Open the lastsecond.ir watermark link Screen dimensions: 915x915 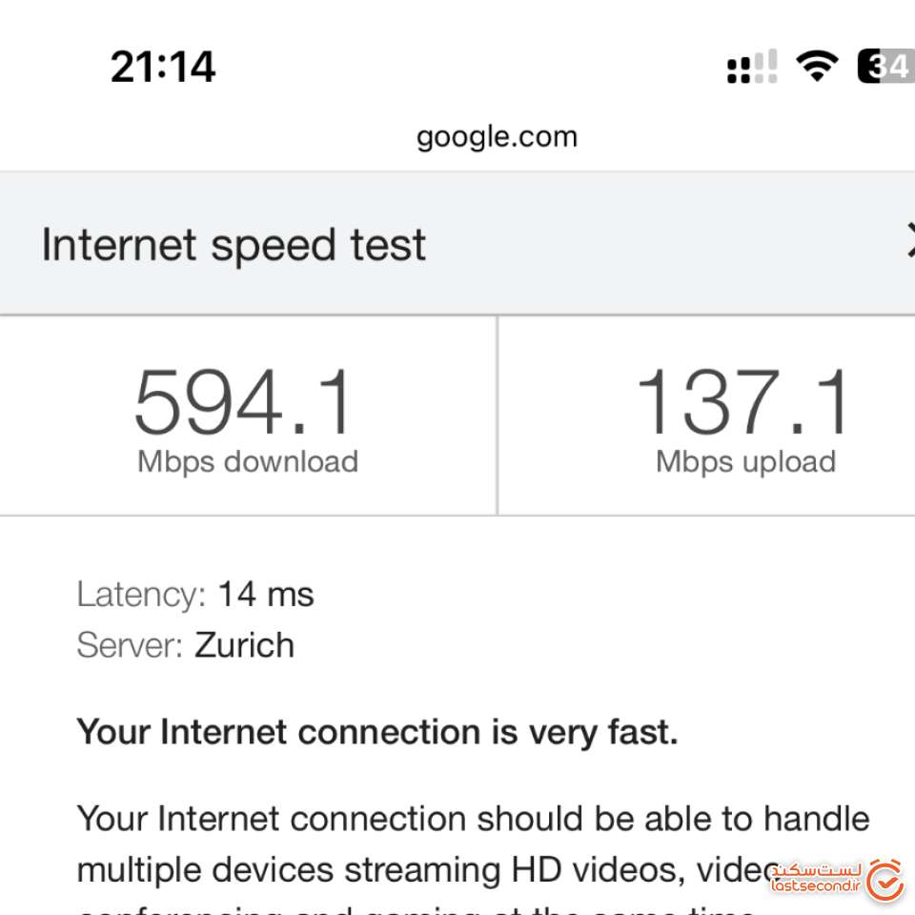point(817,888)
